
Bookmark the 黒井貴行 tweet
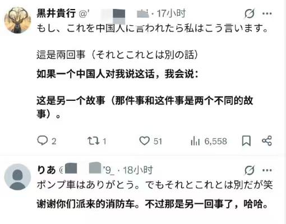(x=246, y=141)
